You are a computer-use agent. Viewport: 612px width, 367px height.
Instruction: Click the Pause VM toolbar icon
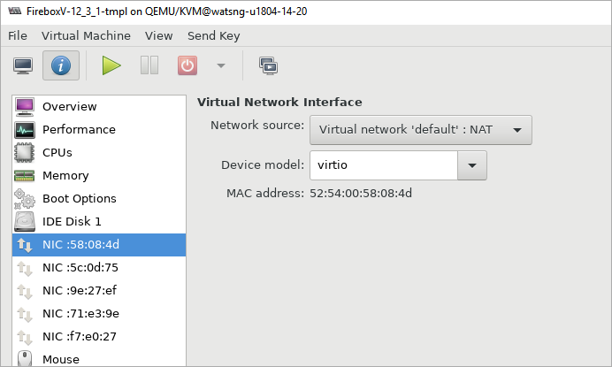click(x=149, y=65)
